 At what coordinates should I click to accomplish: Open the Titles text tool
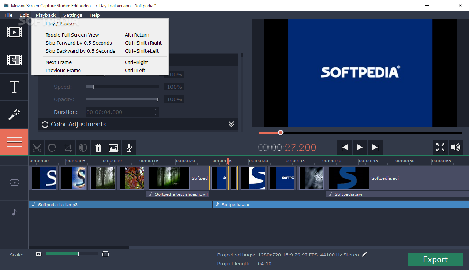(x=14, y=87)
